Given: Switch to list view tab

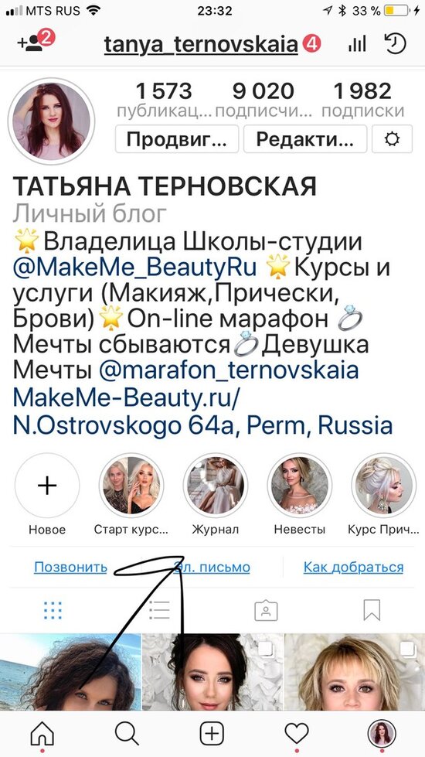Looking at the screenshot, I should pyautogui.click(x=159, y=611).
